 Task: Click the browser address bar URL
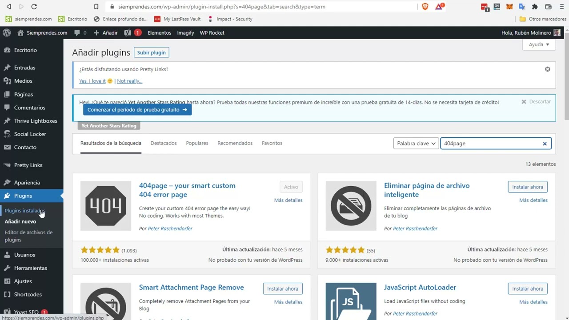click(x=222, y=7)
